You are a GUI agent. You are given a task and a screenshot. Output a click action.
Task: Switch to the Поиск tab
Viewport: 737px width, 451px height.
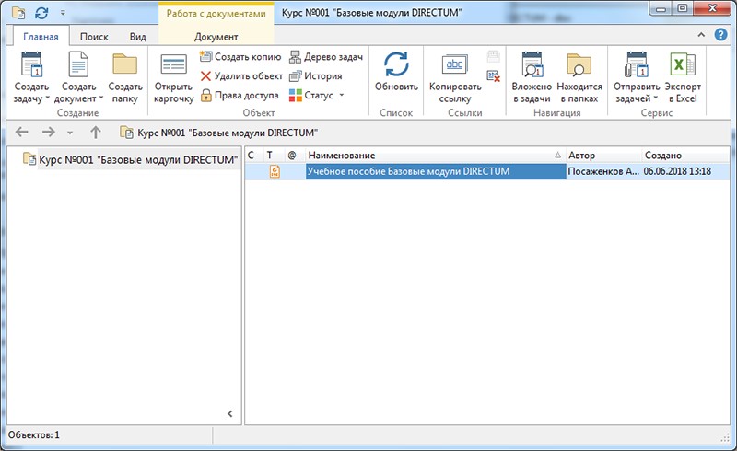click(94, 37)
